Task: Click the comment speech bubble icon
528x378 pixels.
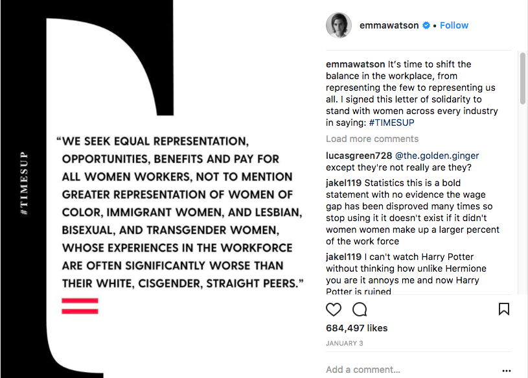Action: coord(360,309)
